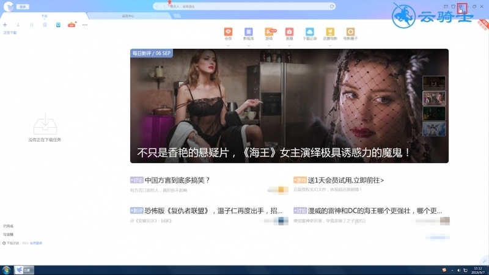Click the text 没有正在下载任务

45,140
